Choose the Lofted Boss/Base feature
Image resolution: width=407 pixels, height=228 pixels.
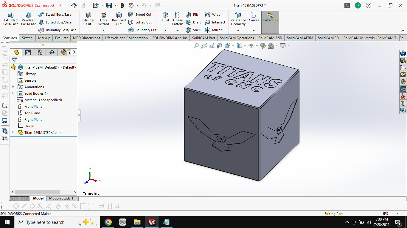(x=55, y=22)
